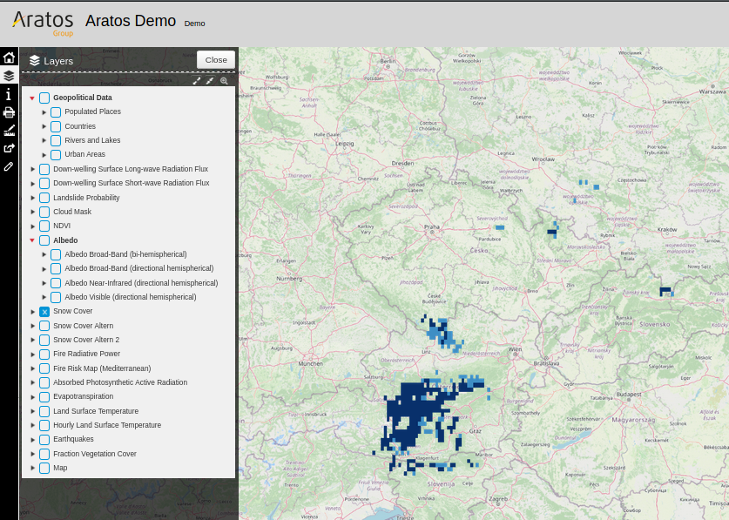Image resolution: width=729 pixels, height=520 pixels.
Task: Click the Home icon in sidebar
Action: coord(9,57)
